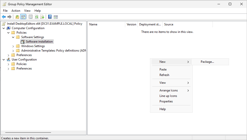
Task: Collapse the Software Settings node
Action: click(x=13, y=37)
